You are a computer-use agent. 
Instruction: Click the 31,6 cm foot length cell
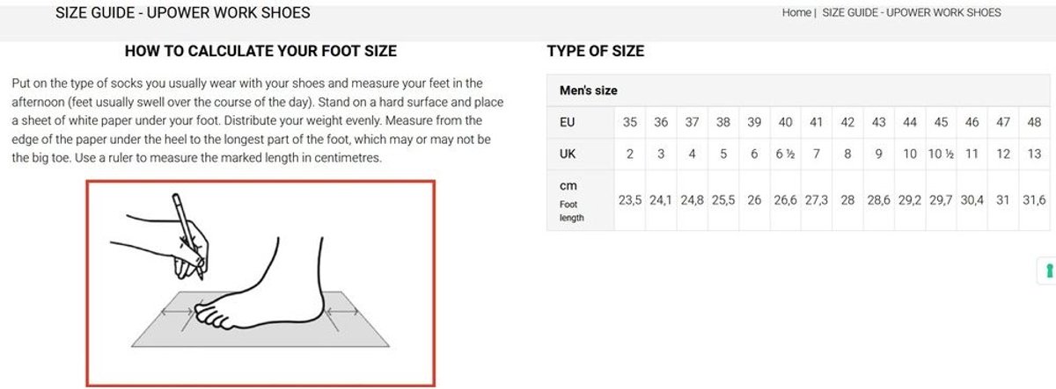click(1034, 200)
